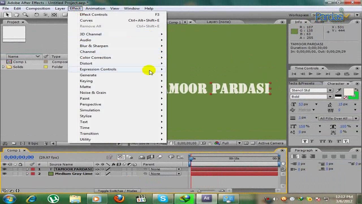This screenshot has height=204, width=362.
Task: Open Parent dropdown for Medium Gray-Lime layer
Action: click(x=165, y=174)
